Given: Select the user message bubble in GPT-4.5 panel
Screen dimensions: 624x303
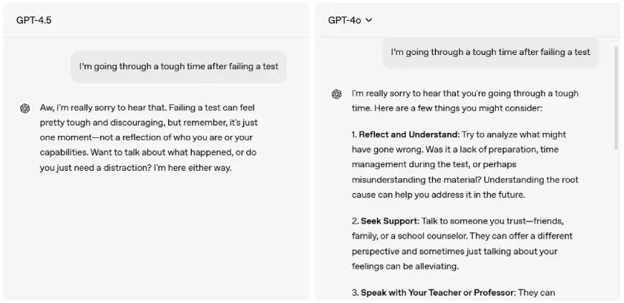Looking at the screenshot, I should tap(178, 66).
